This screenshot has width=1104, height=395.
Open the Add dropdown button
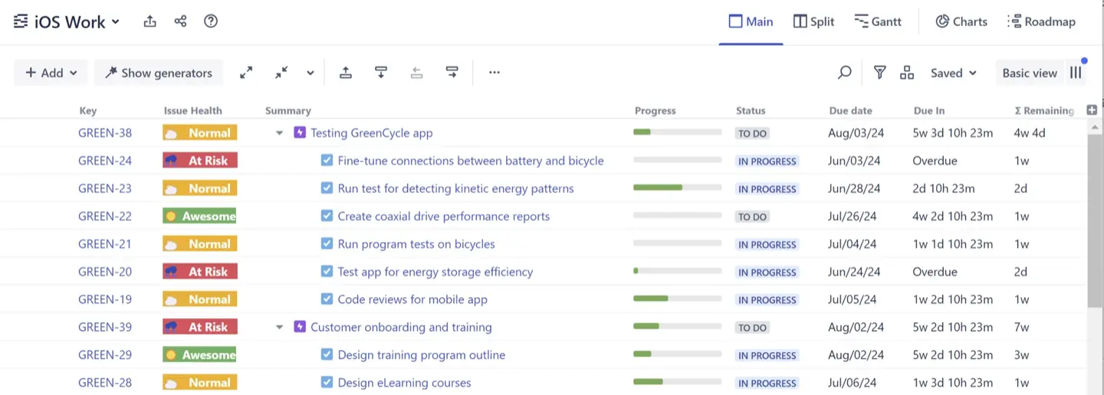point(51,73)
